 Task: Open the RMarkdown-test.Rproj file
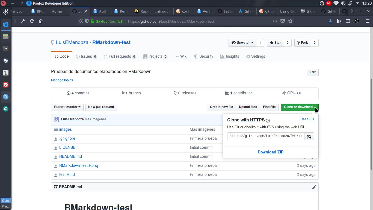click(79, 165)
